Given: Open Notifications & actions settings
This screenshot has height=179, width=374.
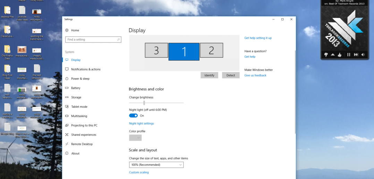Looking at the screenshot, I should pyautogui.click(x=86, y=69).
